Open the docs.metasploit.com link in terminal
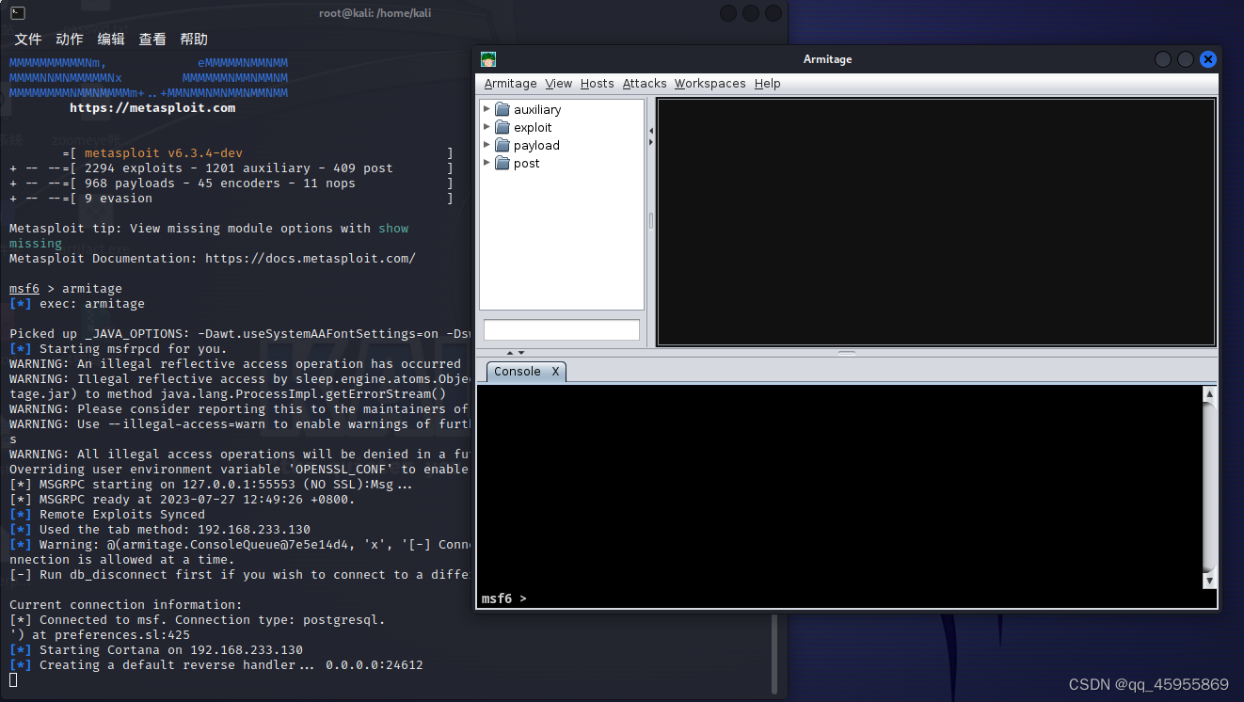1244x702 pixels. [311, 259]
